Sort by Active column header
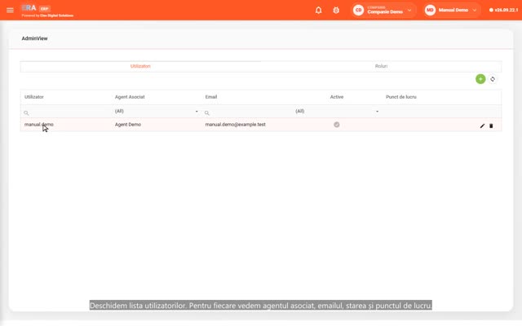This screenshot has width=522, height=326. pos(337,97)
